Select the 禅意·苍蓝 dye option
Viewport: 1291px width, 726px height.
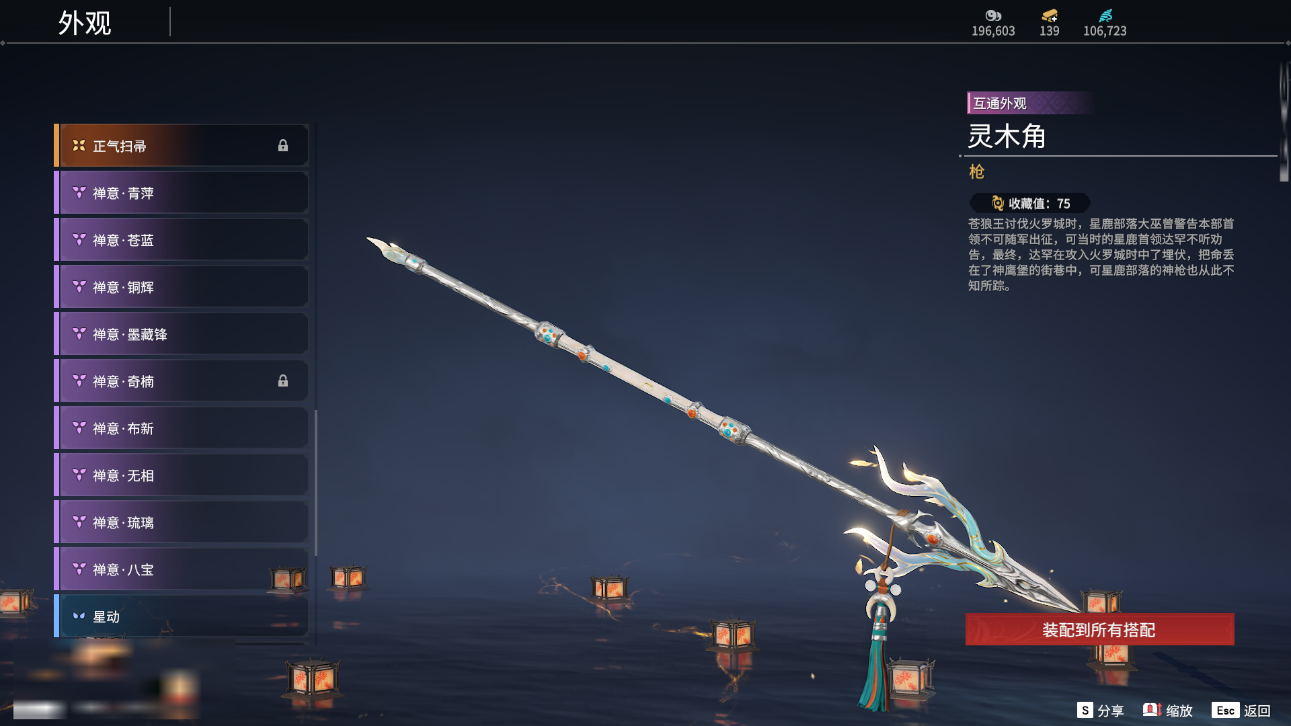click(x=182, y=240)
